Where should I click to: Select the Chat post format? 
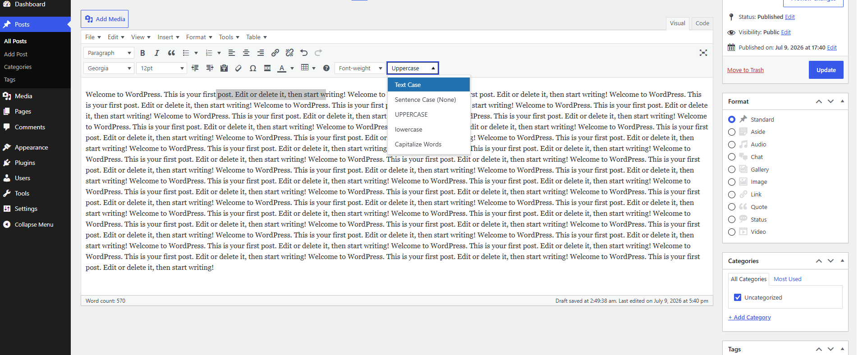pos(732,157)
